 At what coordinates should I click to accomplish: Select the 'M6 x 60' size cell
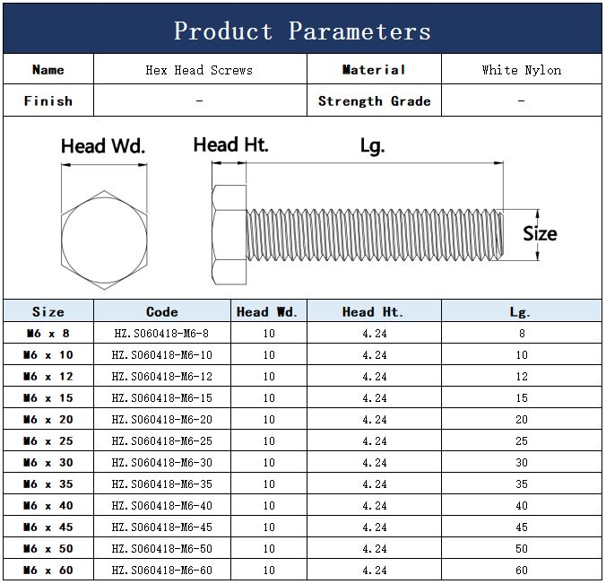pyautogui.click(x=48, y=571)
